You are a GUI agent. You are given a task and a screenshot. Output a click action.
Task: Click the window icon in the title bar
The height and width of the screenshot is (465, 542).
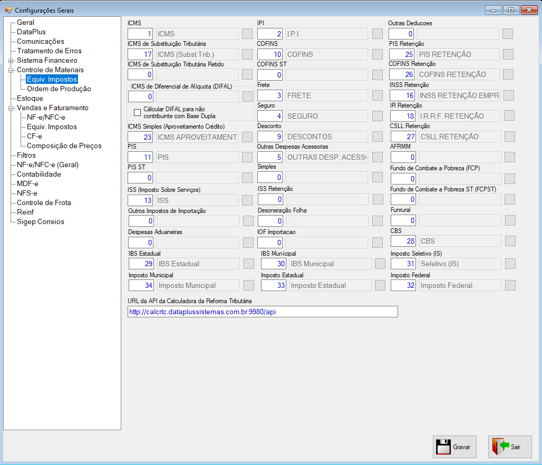[8, 11]
